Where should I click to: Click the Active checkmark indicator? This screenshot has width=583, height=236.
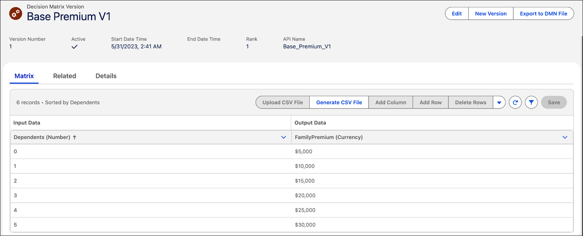click(x=75, y=47)
